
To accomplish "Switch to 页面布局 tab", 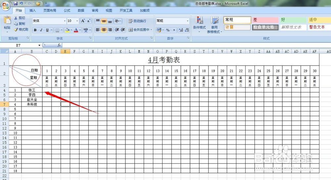I will [50, 10].
